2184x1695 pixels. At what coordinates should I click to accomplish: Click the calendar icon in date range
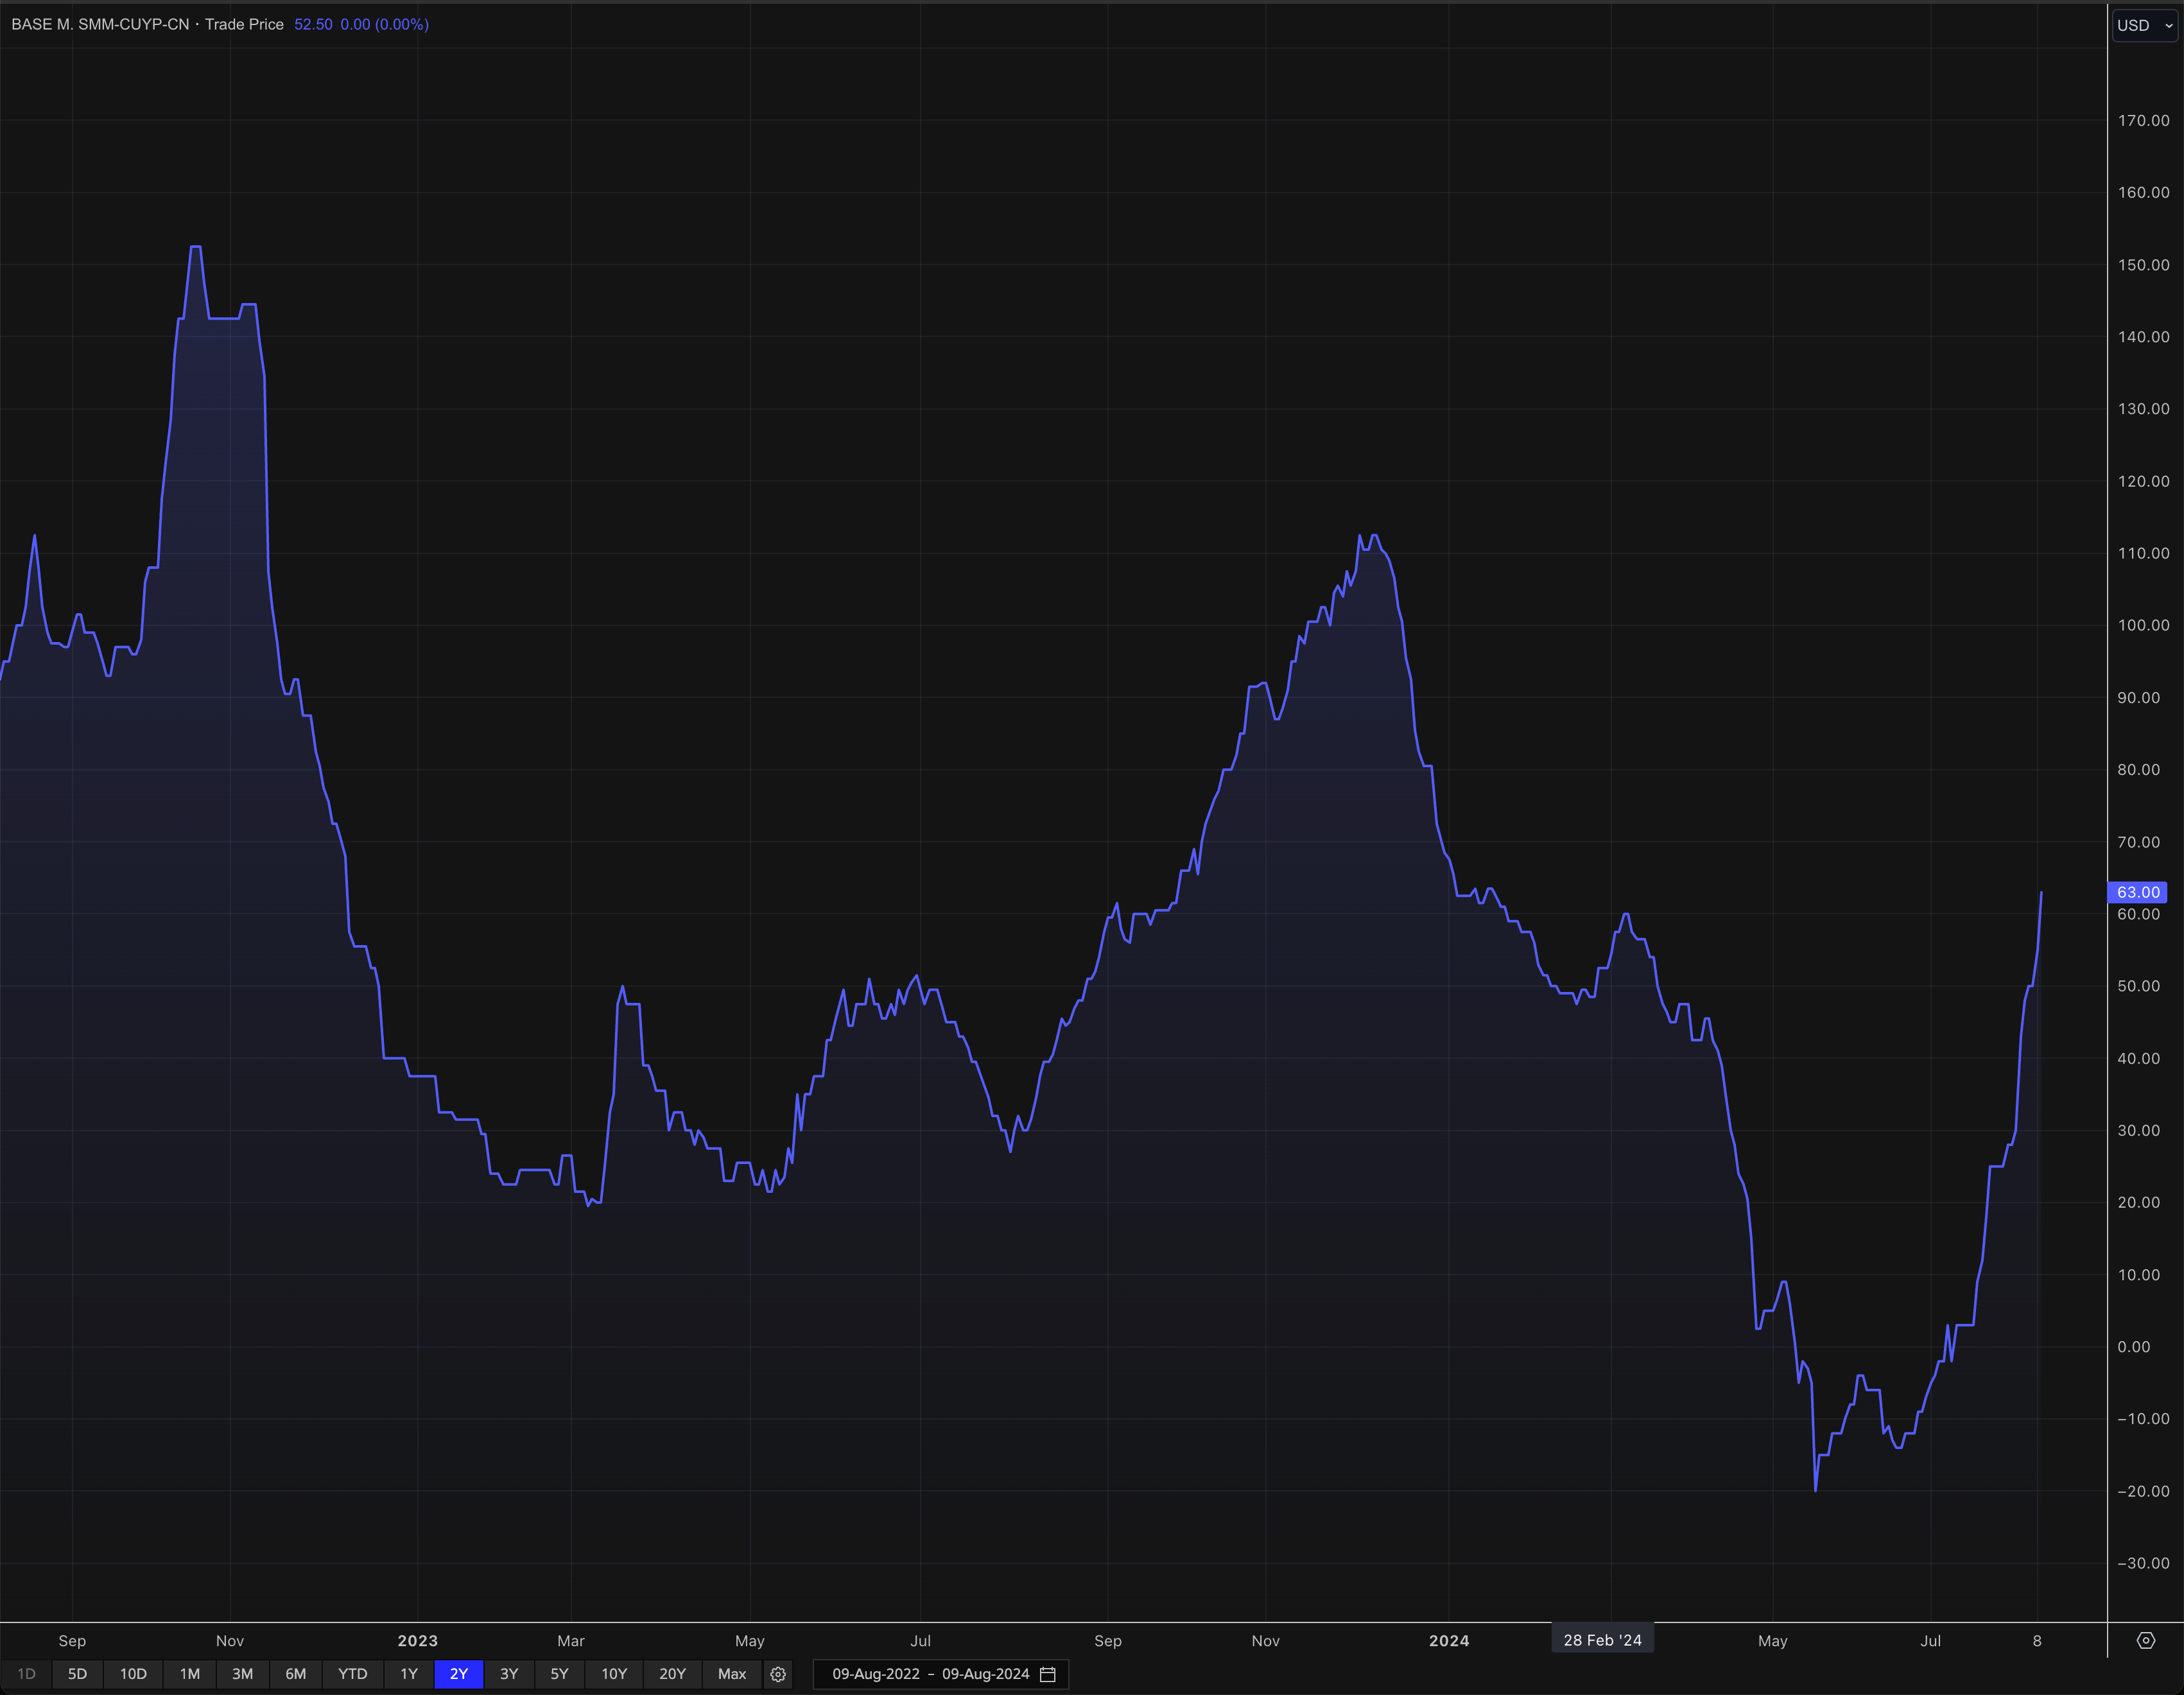[1048, 1674]
